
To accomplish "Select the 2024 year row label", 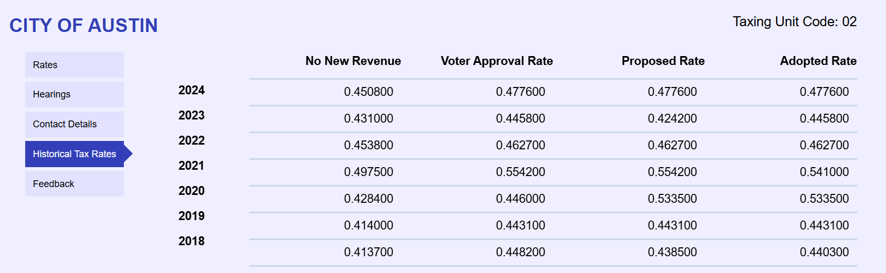I will tap(192, 90).
